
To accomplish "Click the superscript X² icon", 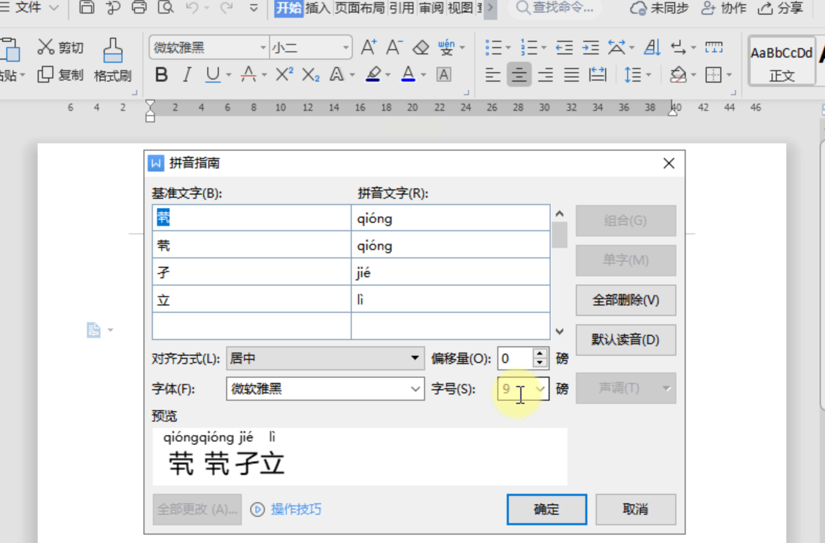I will (284, 75).
